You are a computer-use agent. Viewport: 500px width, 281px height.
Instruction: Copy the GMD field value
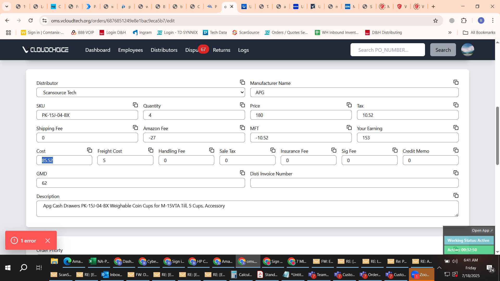coord(242,173)
